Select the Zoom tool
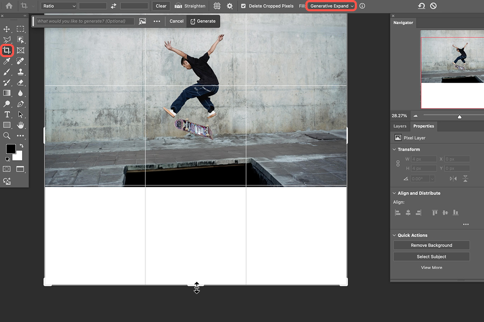Screen dimensions: 484x322 (x=8, y=136)
